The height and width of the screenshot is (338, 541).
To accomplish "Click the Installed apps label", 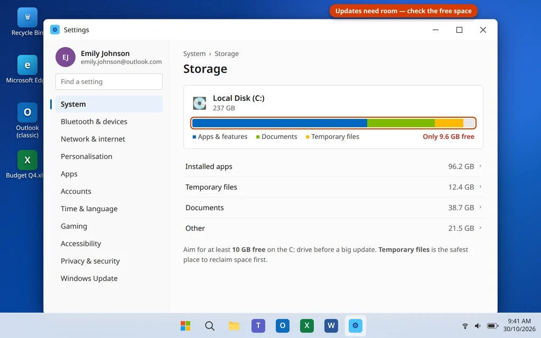I will (x=209, y=166).
